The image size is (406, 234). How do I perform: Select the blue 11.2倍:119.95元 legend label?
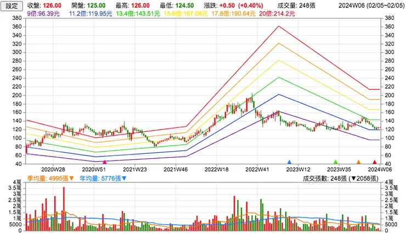click(x=91, y=14)
